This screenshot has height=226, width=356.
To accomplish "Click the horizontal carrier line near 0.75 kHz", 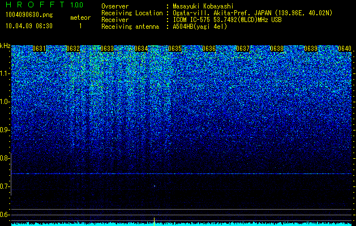I will [181, 173].
